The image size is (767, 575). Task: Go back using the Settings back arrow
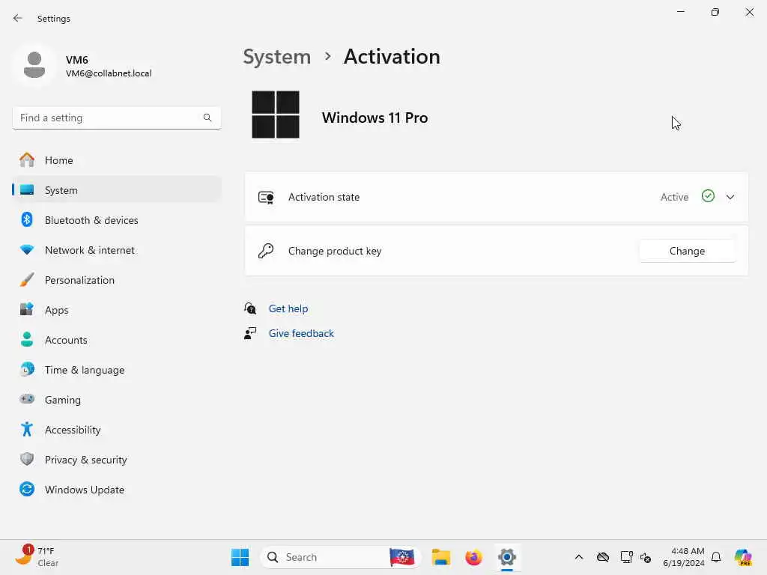tap(18, 18)
